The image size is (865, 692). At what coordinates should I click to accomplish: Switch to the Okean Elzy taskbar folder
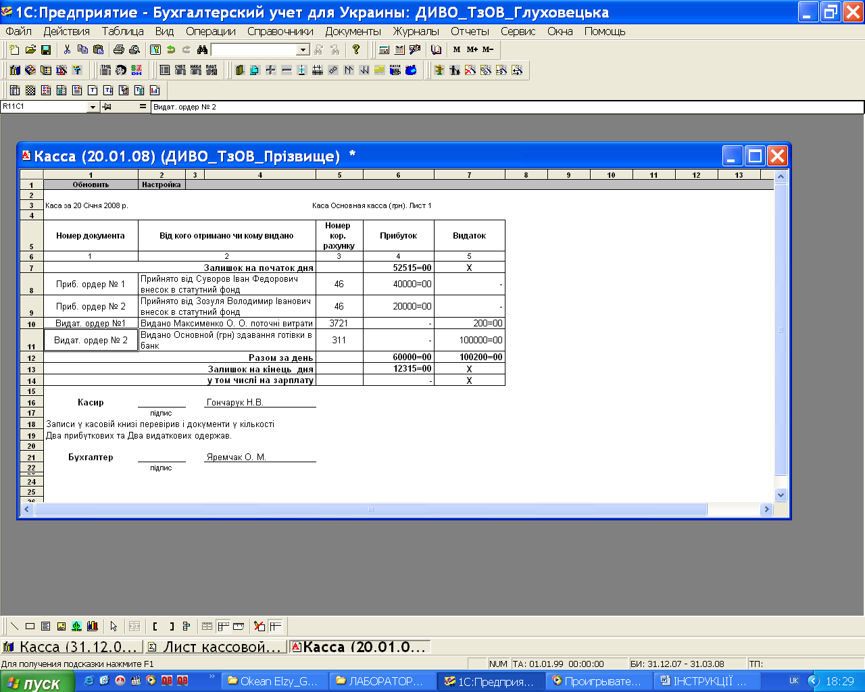(x=275, y=681)
